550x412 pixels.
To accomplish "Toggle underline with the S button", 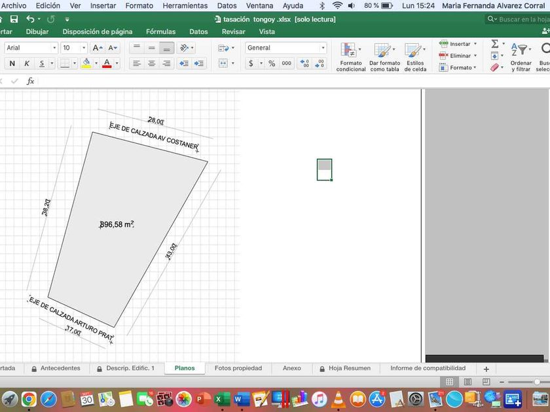I will point(42,63).
